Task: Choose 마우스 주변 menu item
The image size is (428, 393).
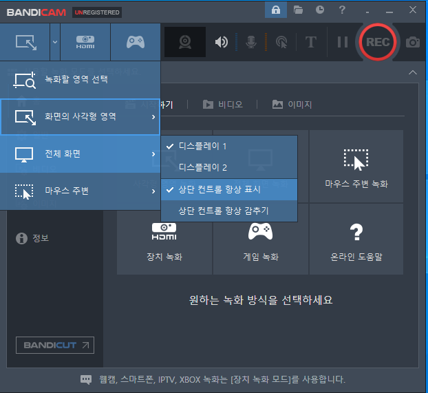Action: tap(80, 191)
